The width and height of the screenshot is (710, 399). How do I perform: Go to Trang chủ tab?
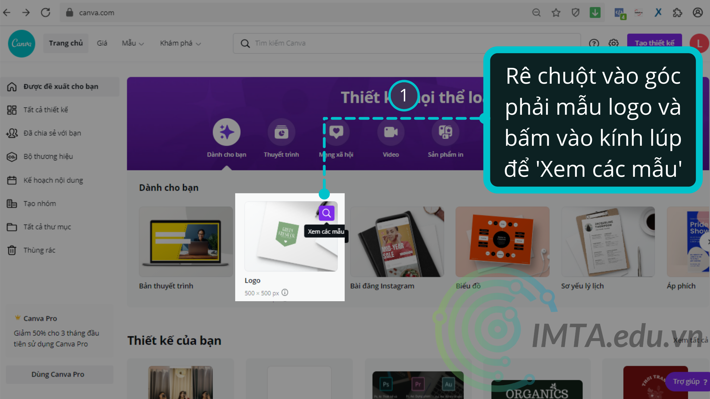(66, 43)
